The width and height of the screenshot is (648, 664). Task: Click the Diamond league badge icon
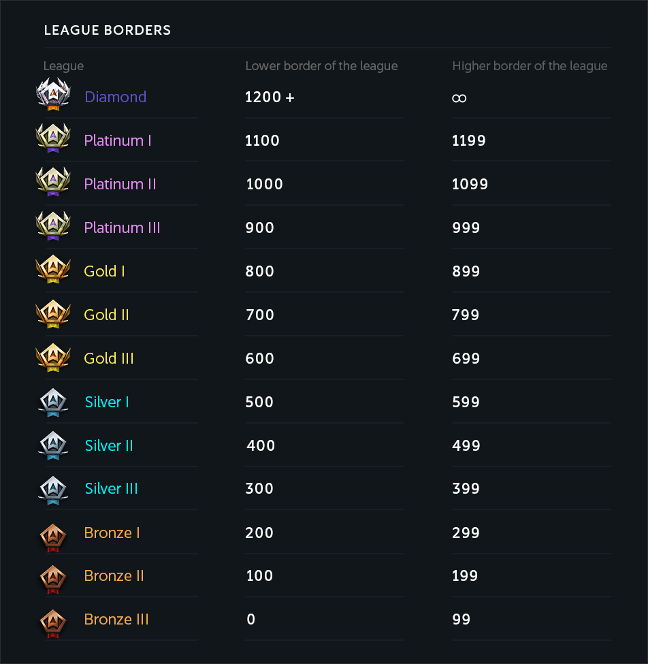coord(53,95)
